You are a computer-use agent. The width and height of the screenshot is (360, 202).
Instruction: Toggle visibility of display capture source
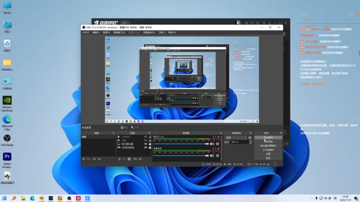pyautogui.click(x=145, y=144)
